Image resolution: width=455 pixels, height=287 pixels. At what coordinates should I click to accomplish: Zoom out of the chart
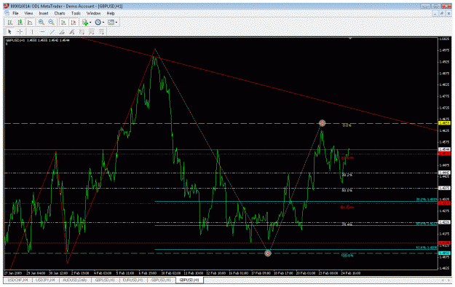(52, 23)
